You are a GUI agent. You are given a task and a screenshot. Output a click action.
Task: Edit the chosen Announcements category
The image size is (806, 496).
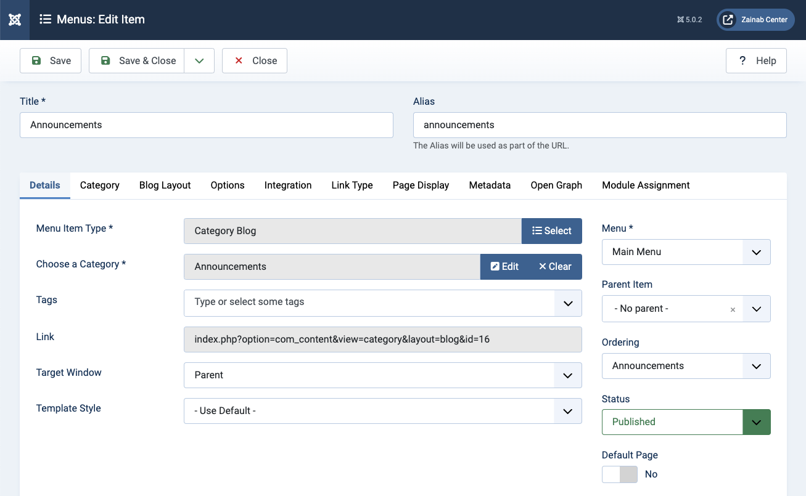coord(504,266)
